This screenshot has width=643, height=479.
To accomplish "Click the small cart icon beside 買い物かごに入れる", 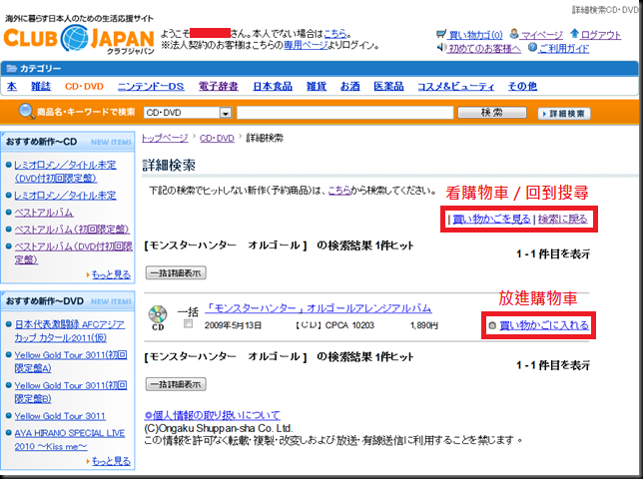I will [x=492, y=325].
